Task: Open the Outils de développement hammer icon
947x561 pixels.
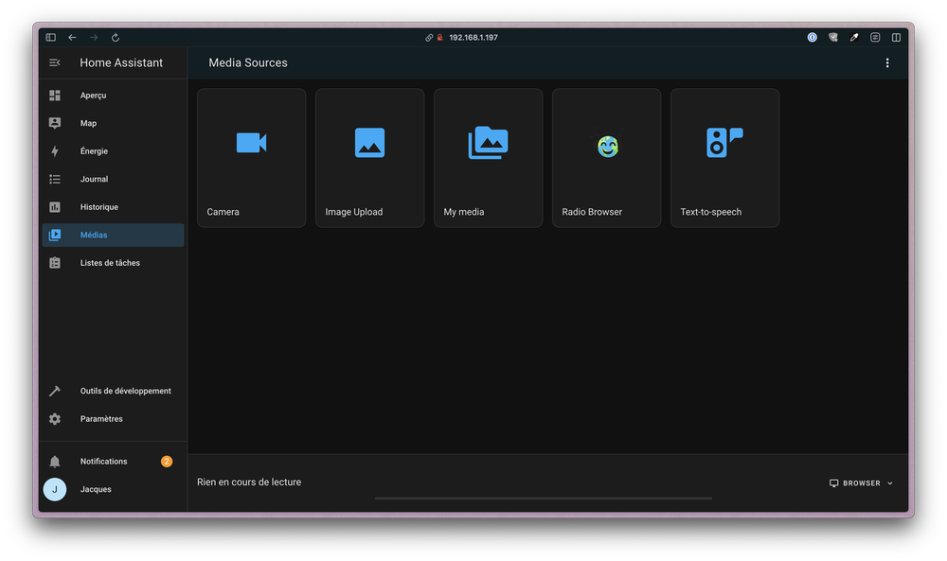Action: [x=55, y=391]
